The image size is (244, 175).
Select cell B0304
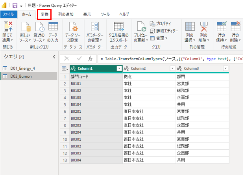click(x=96, y=160)
